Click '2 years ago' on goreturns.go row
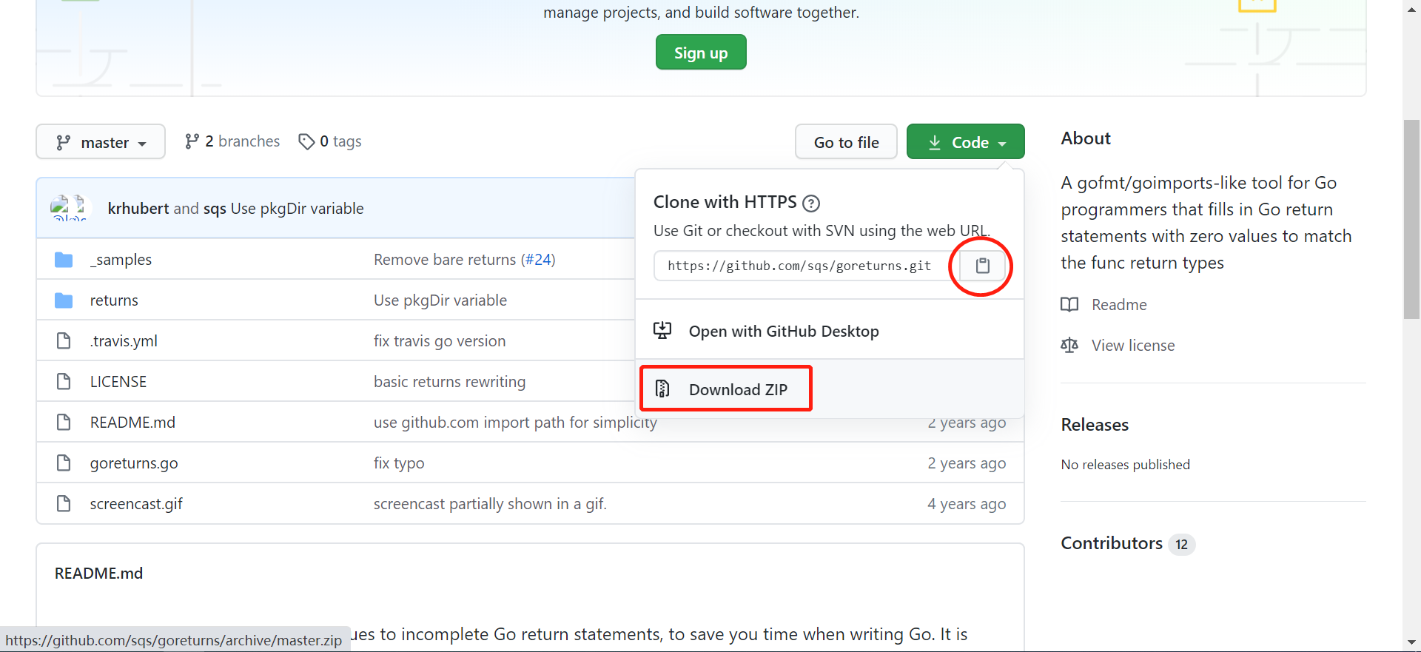Viewport: 1421px width, 652px height. tap(967, 463)
